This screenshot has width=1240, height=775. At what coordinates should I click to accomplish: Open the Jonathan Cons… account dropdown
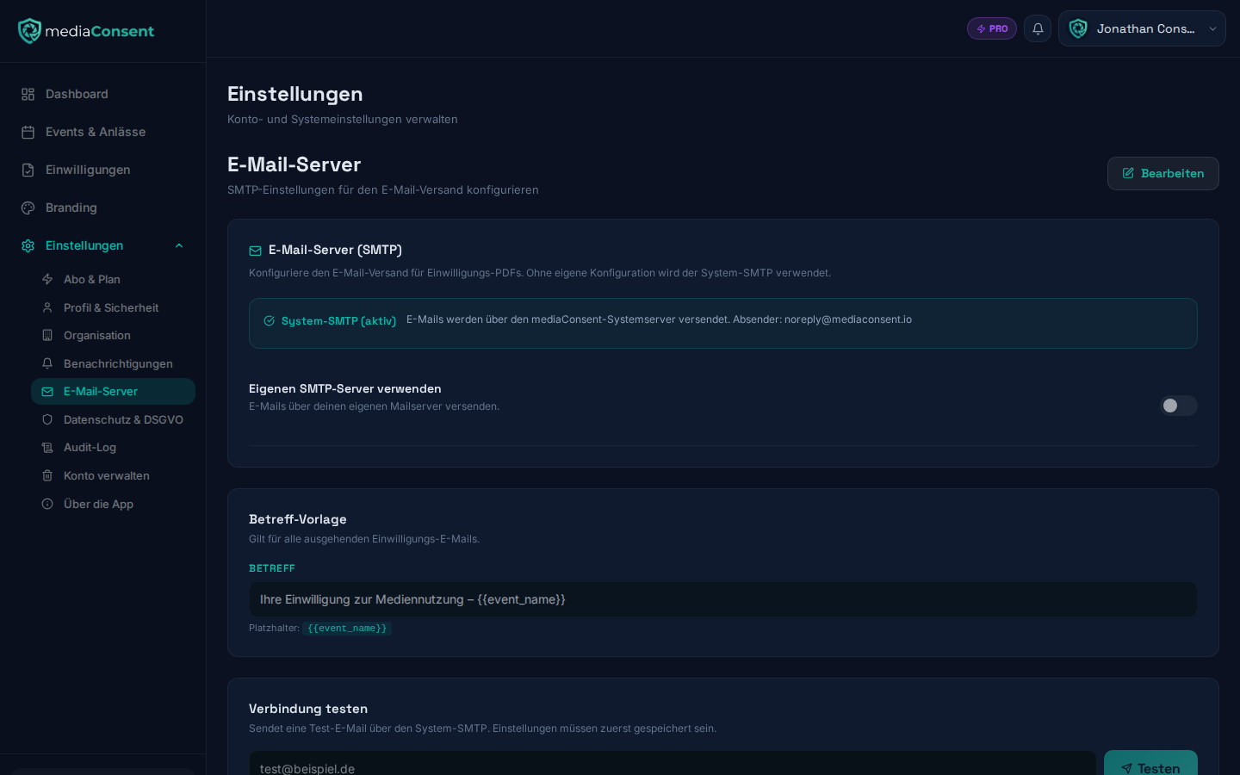point(1142,28)
